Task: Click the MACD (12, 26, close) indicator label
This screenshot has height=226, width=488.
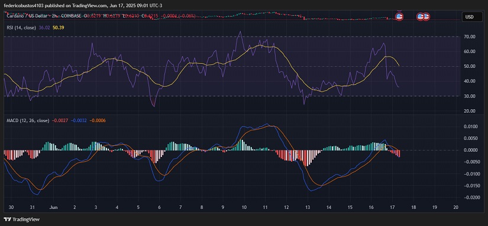Action: [x=28, y=120]
